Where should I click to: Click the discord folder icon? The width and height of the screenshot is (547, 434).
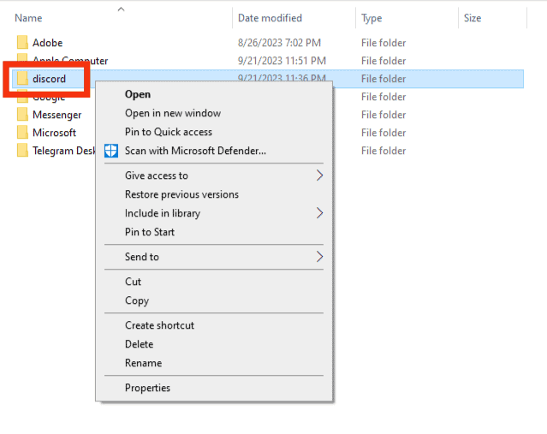22,78
